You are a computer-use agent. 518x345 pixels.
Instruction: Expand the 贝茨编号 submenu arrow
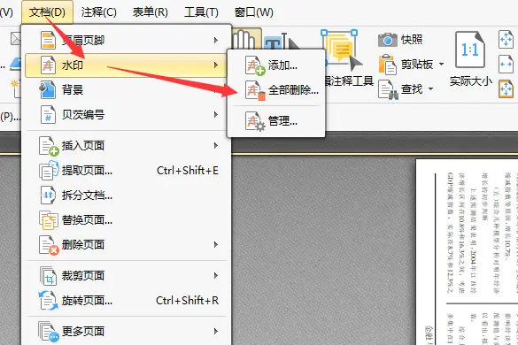[x=216, y=115]
